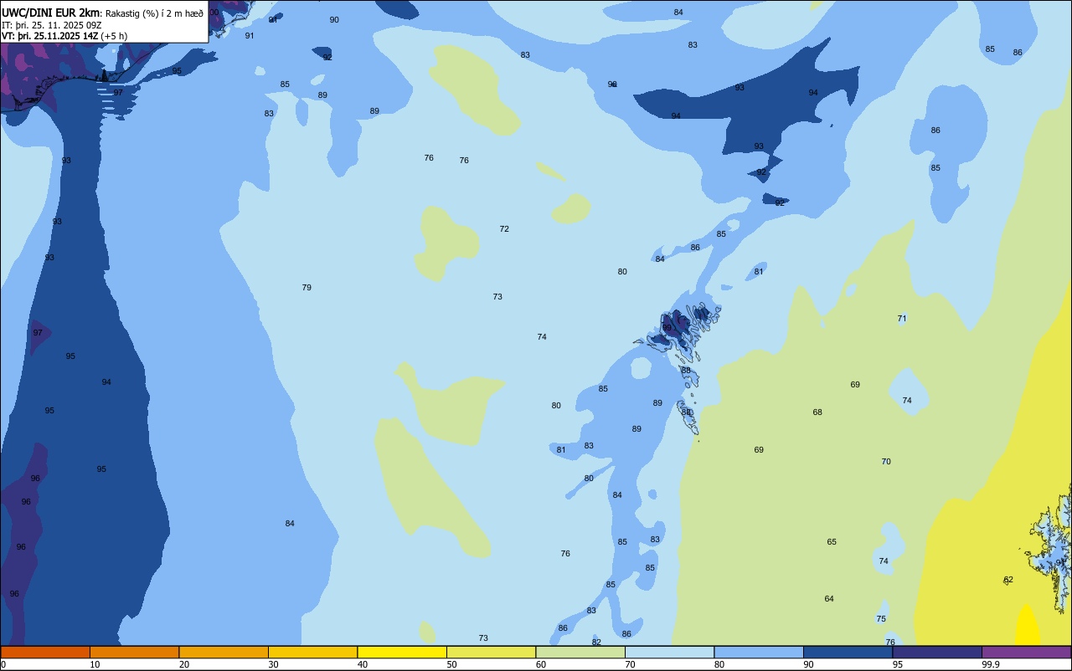Click the 70–80 pale blue legend block
1072x671 pixels.
pos(669,652)
